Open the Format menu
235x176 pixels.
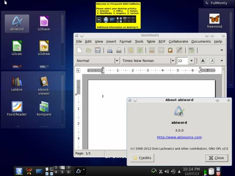(x=126, y=41)
